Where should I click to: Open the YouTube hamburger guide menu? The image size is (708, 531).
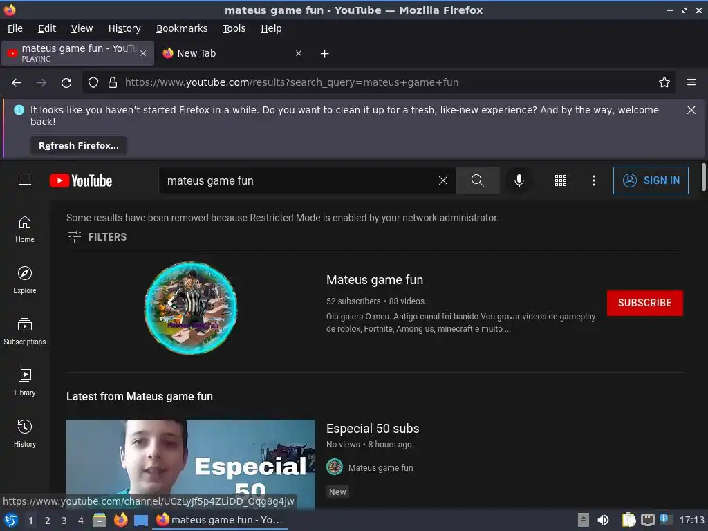click(25, 180)
